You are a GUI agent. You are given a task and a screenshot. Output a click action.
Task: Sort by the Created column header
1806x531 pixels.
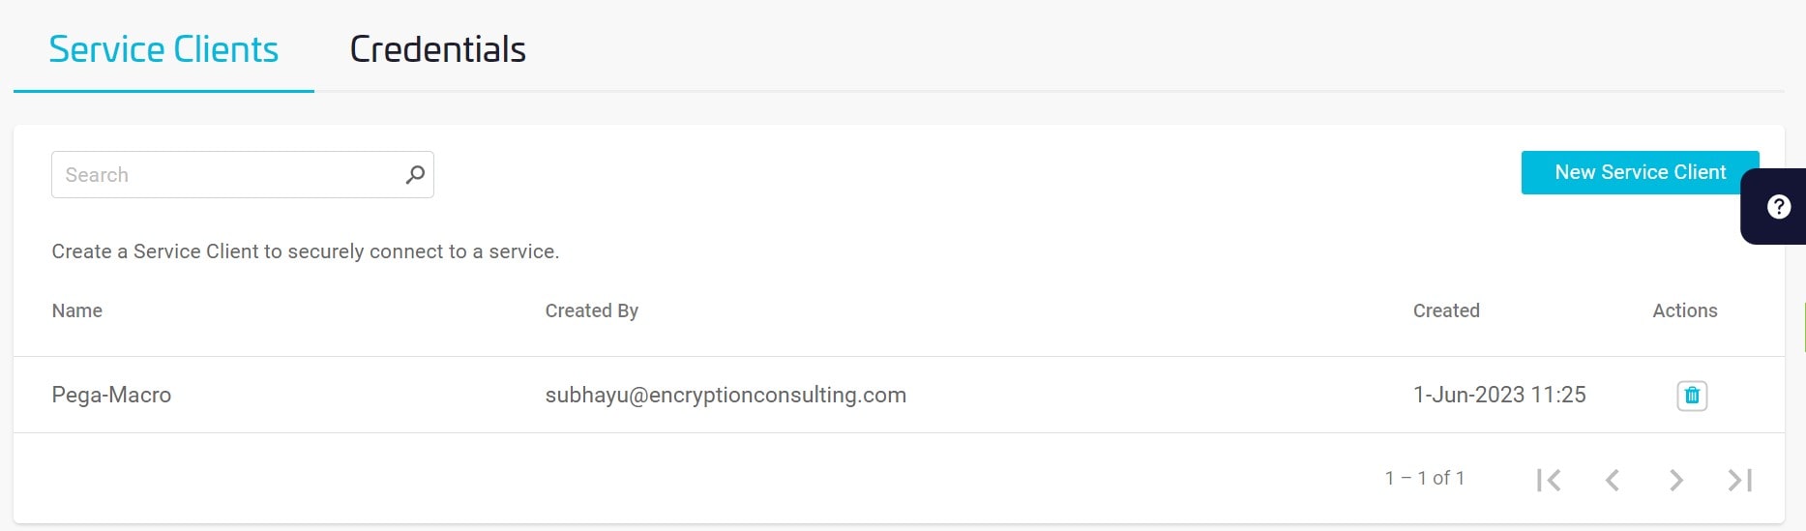tap(1445, 310)
